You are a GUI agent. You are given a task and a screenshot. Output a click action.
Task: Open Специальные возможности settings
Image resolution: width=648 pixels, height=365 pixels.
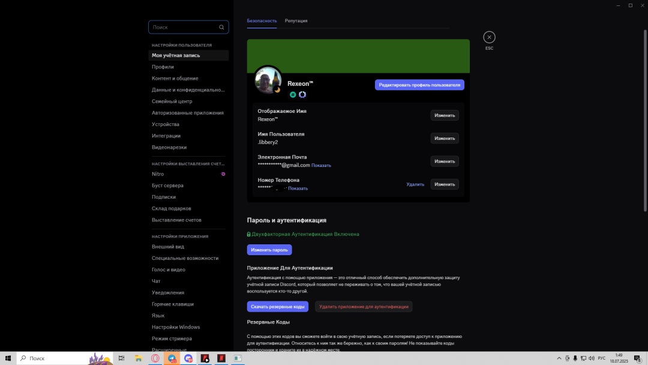[188, 258]
